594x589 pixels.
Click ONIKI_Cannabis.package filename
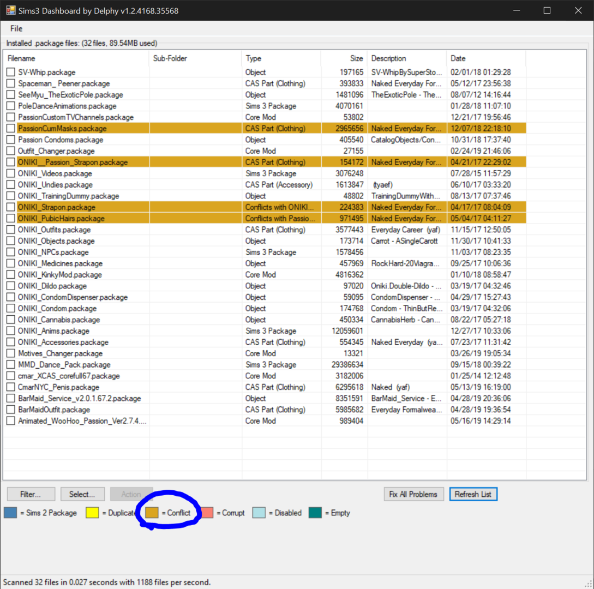click(59, 319)
